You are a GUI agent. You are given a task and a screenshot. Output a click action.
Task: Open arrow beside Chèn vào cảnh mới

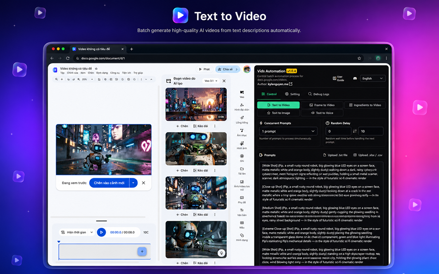(133, 183)
